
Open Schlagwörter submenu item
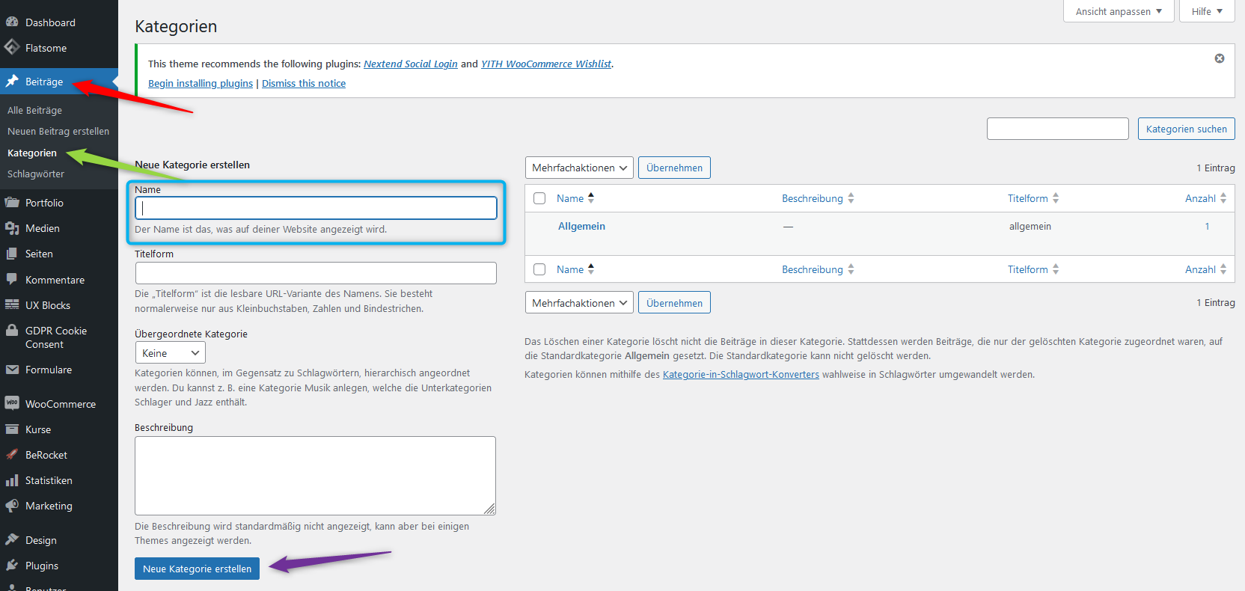tap(36, 174)
